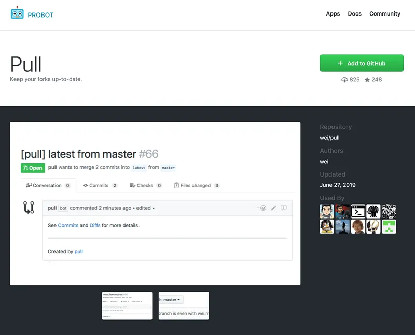Click the black eagle emblem avatar

point(374,211)
